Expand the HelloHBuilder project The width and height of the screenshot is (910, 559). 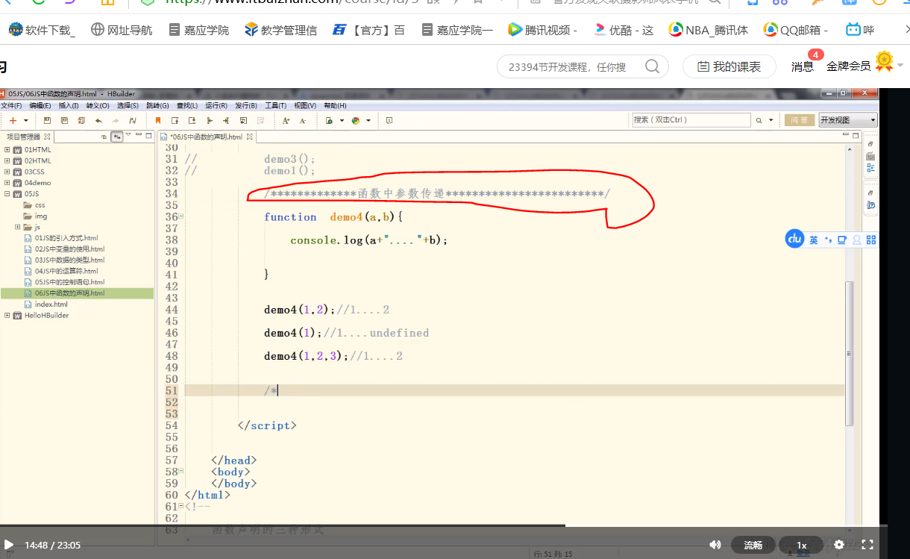pos(7,315)
